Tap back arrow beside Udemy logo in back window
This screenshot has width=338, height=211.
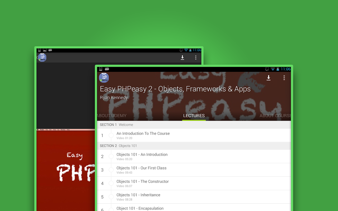point(37,57)
